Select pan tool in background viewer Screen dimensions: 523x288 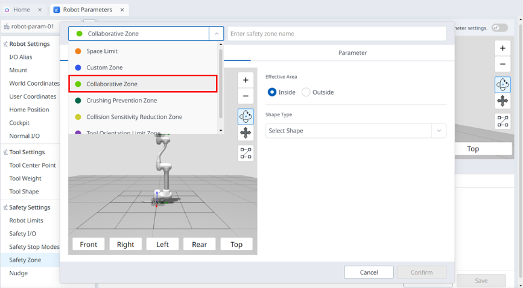coord(502,101)
